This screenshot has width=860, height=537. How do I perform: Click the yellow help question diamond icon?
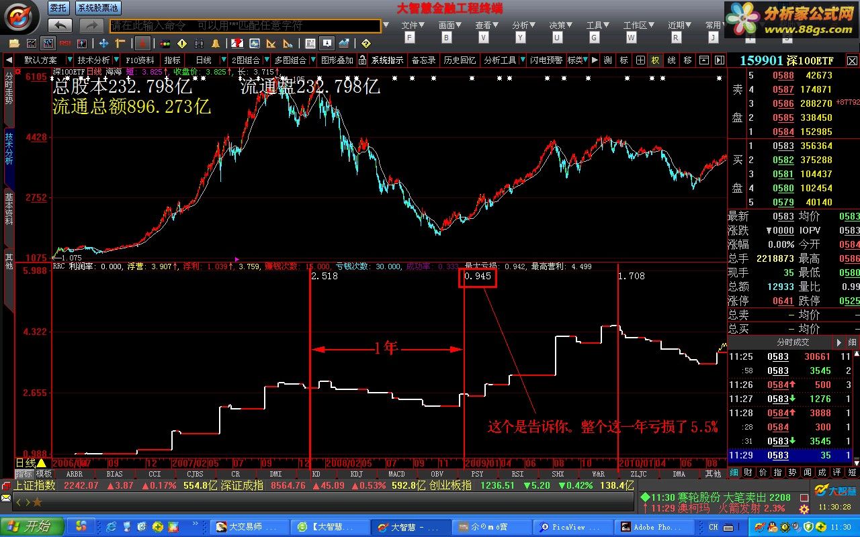coord(366,44)
